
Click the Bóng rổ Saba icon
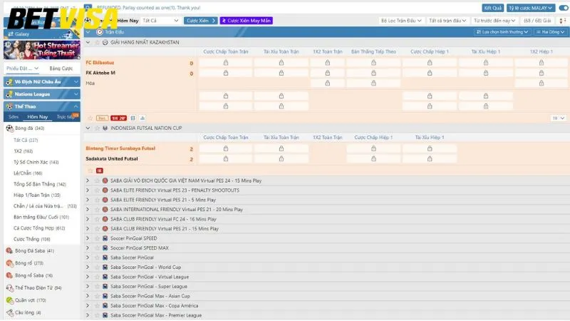click(9, 275)
